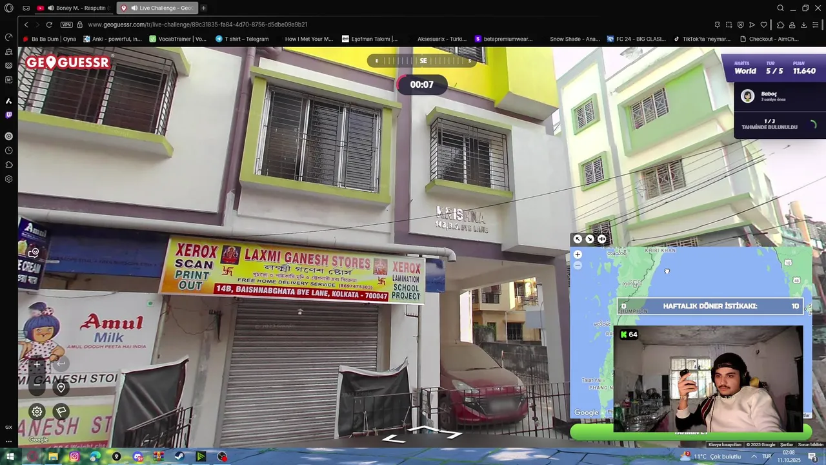Image resolution: width=826 pixels, height=465 pixels.
Task: Toggle the sticky map pin icon
Action: tap(601, 239)
